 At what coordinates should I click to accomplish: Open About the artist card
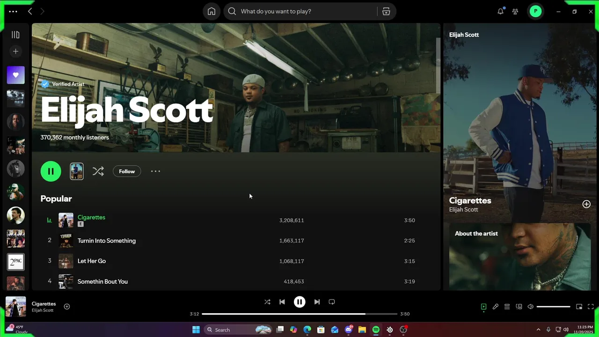[520, 256]
